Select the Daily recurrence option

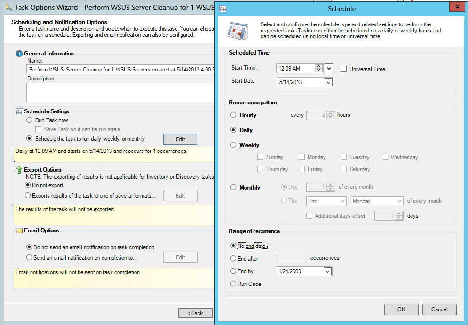[233, 130]
